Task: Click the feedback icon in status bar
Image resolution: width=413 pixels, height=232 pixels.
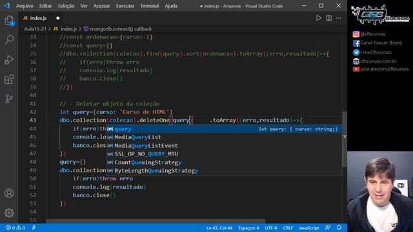Action: tap(328, 227)
